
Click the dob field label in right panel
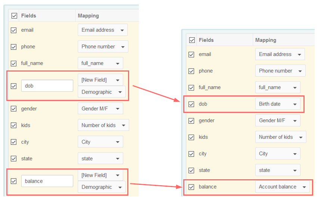coord(203,104)
